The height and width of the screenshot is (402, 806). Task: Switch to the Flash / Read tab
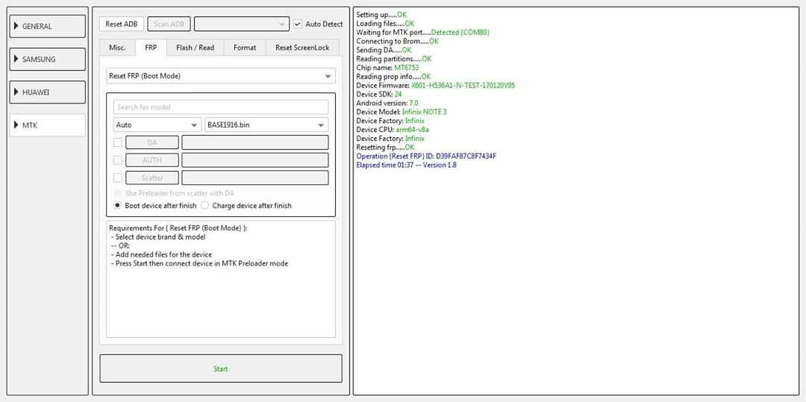(195, 47)
